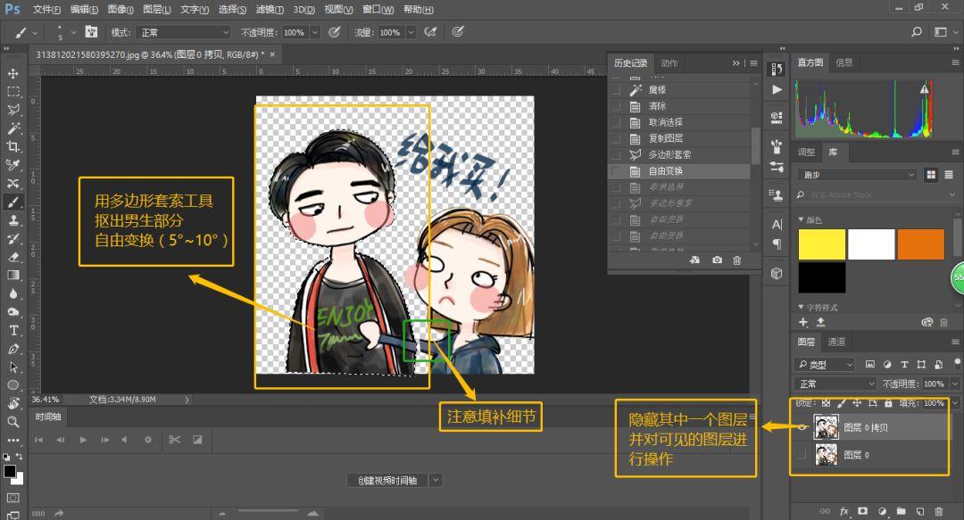Click the orange library color swatch
The image size is (964, 520).
[x=920, y=244]
